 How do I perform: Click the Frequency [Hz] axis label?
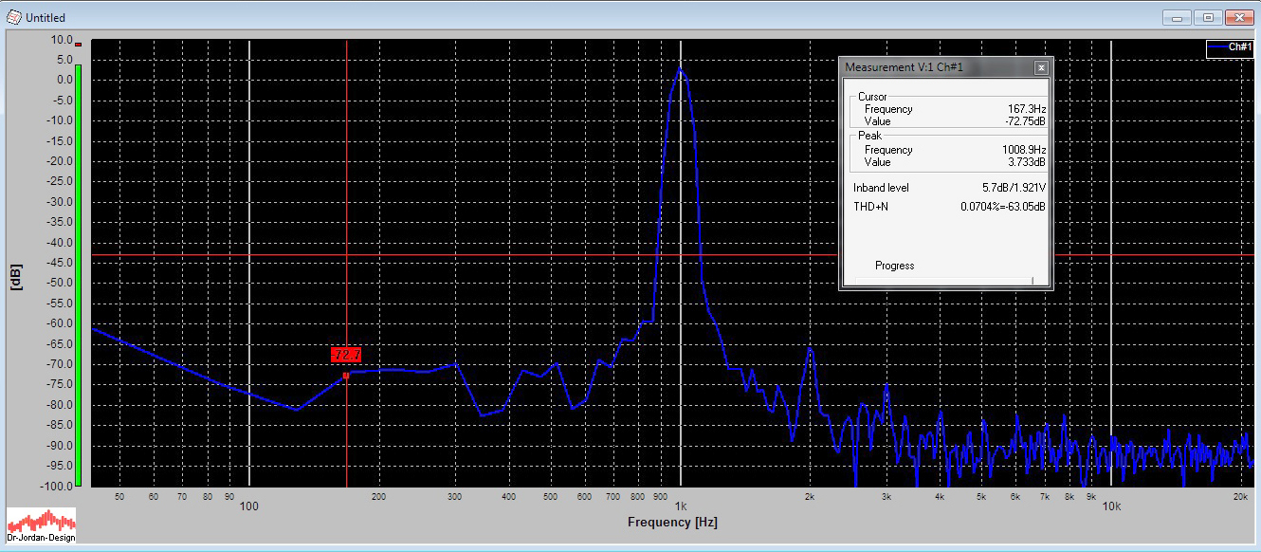pyautogui.click(x=672, y=523)
